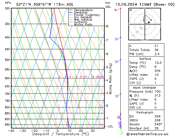The height and width of the screenshot is (136, 177).
Task: Click the Totals Totals value 36
Action: (x=156, y=50)
